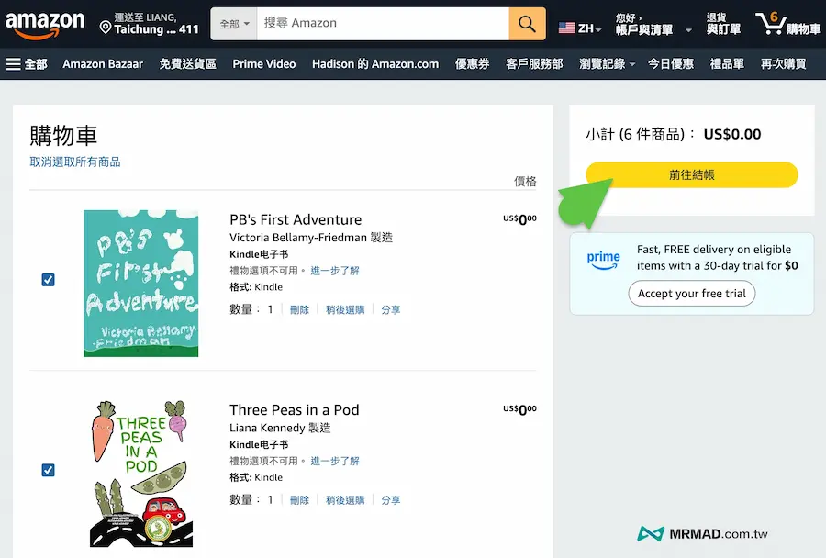The image size is (826, 558).
Task: Open 免費送貨區 in the nav bar
Action: tap(187, 64)
